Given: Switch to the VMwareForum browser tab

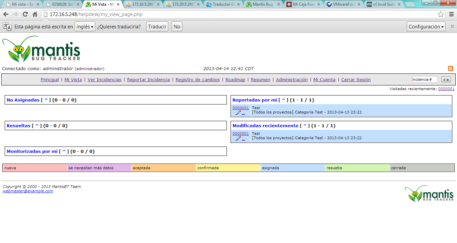Looking at the screenshot, I should click(x=343, y=5).
